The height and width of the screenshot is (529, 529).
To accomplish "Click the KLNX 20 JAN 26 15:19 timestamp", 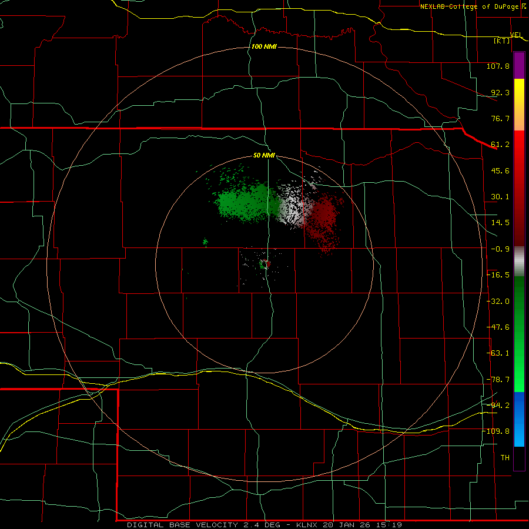I will coord(349,525).
